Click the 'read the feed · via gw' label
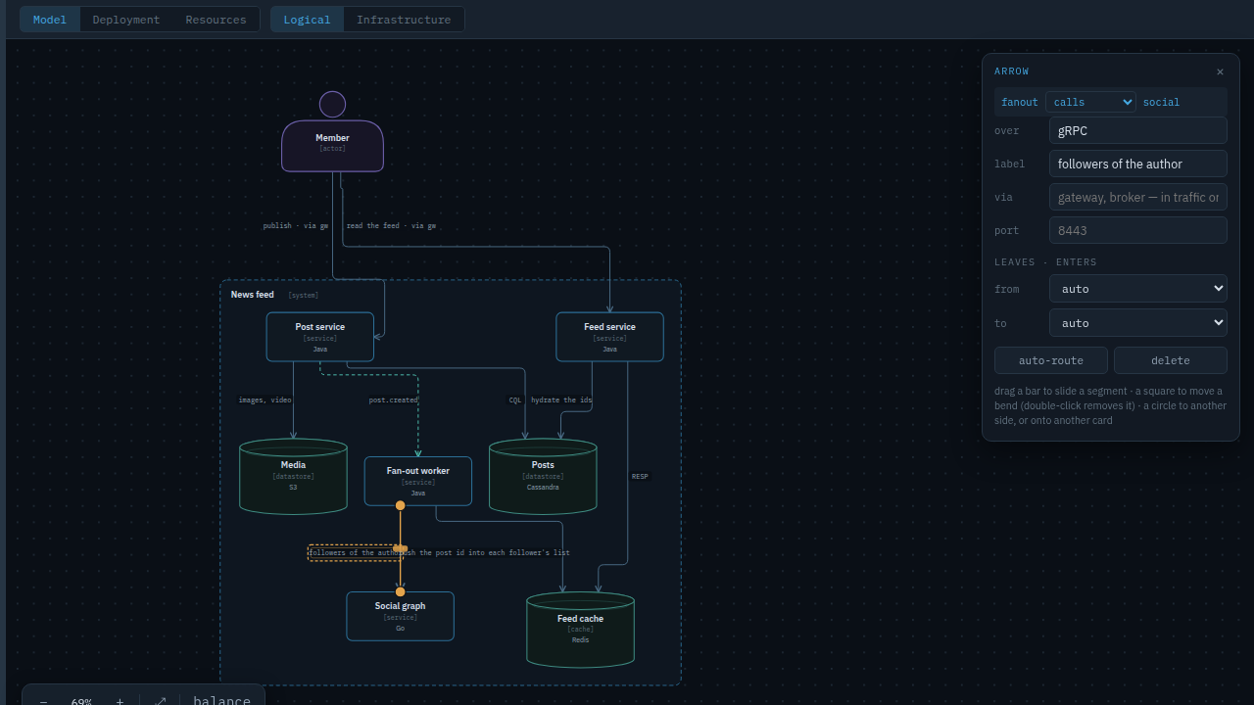1254x705 pixels. point(391,226)
